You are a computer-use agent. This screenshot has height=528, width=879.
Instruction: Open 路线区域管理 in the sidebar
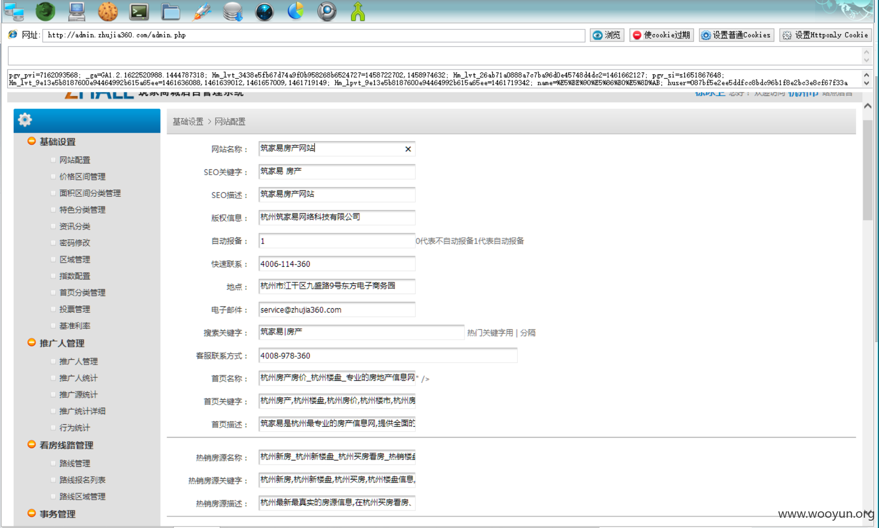pos(82,497)
